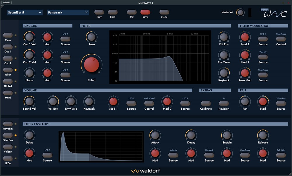Click the Osc 1 Vol knob
Image resolution: width=292 pixels, height=176 pixels.
[x=29, y=37]
